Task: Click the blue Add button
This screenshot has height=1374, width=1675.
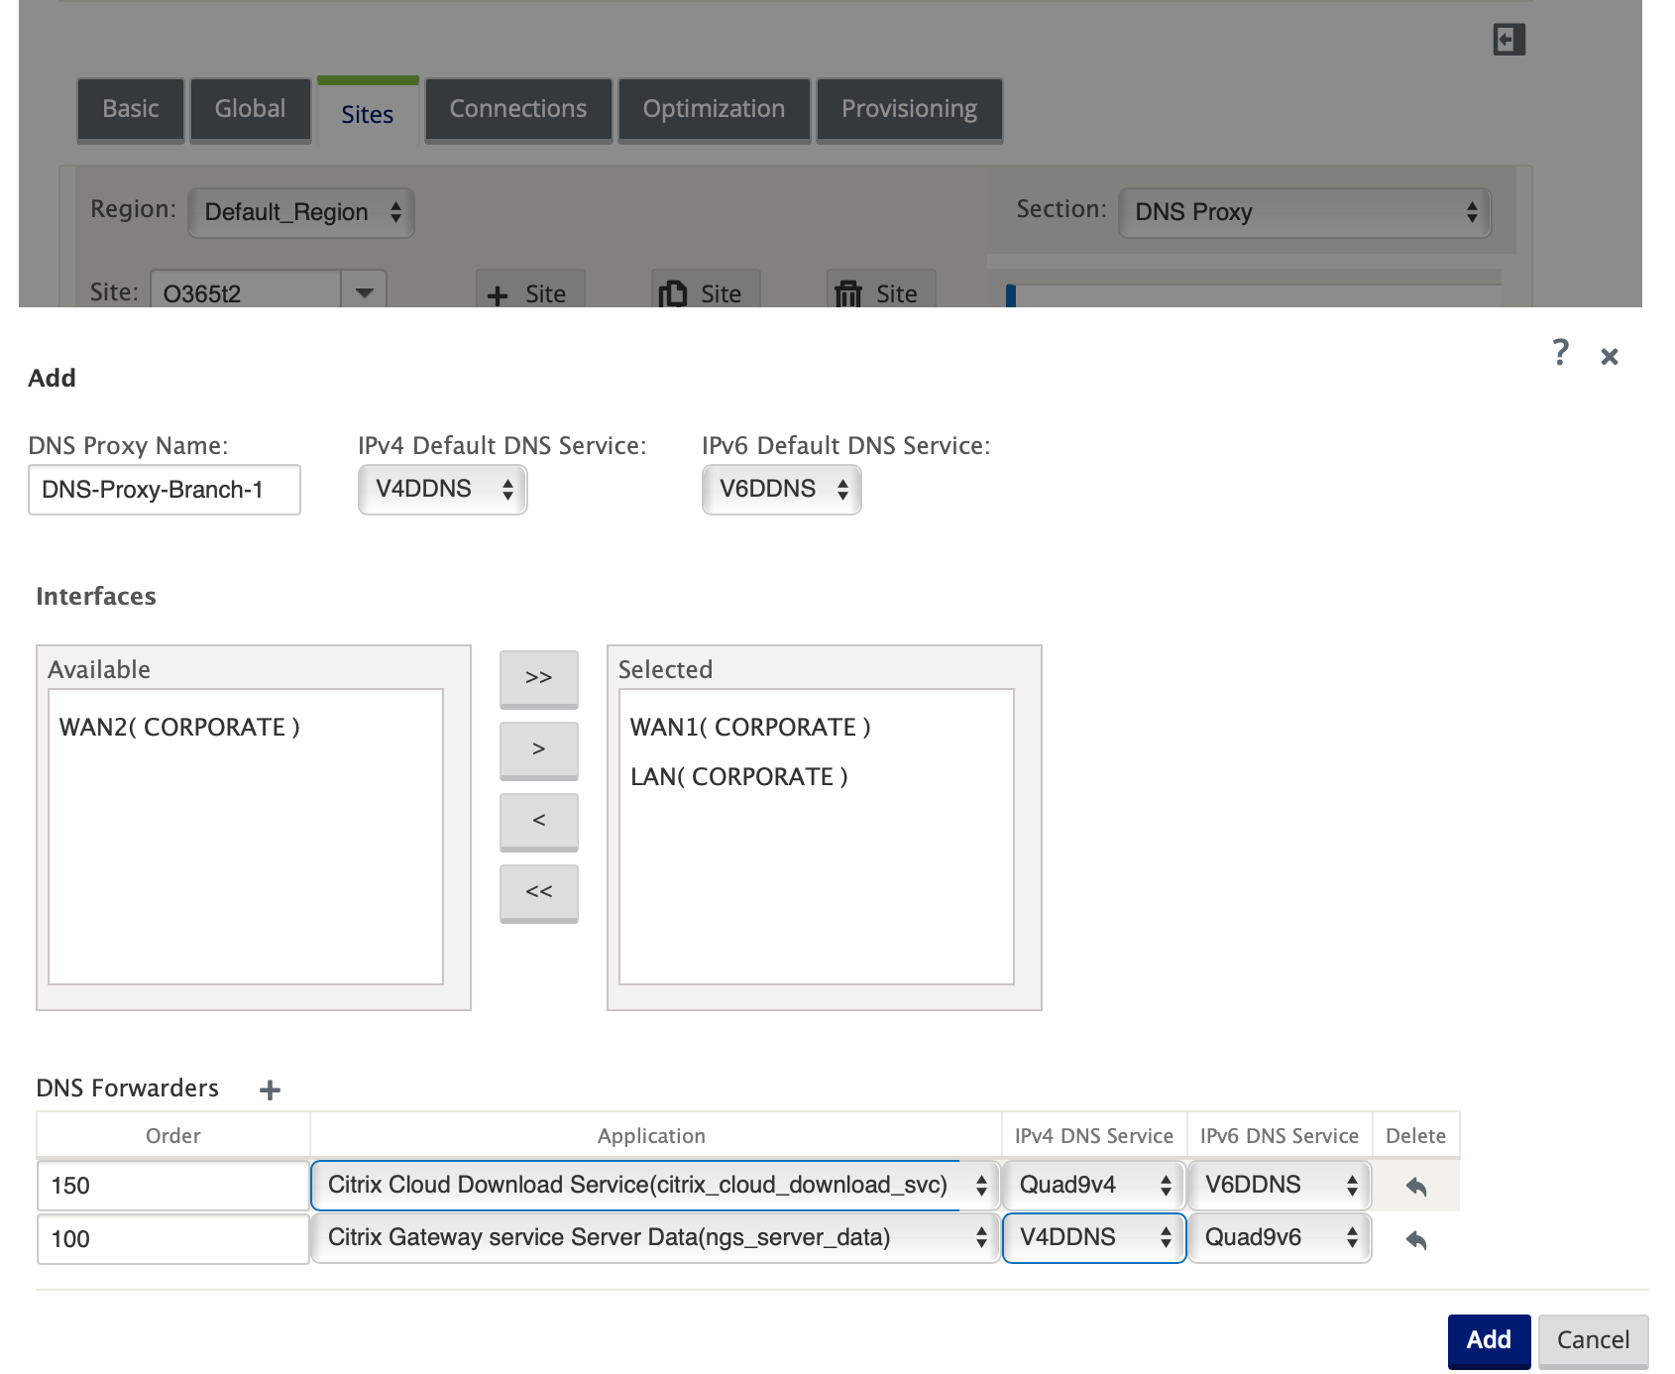Action: pos(1489,1340)
